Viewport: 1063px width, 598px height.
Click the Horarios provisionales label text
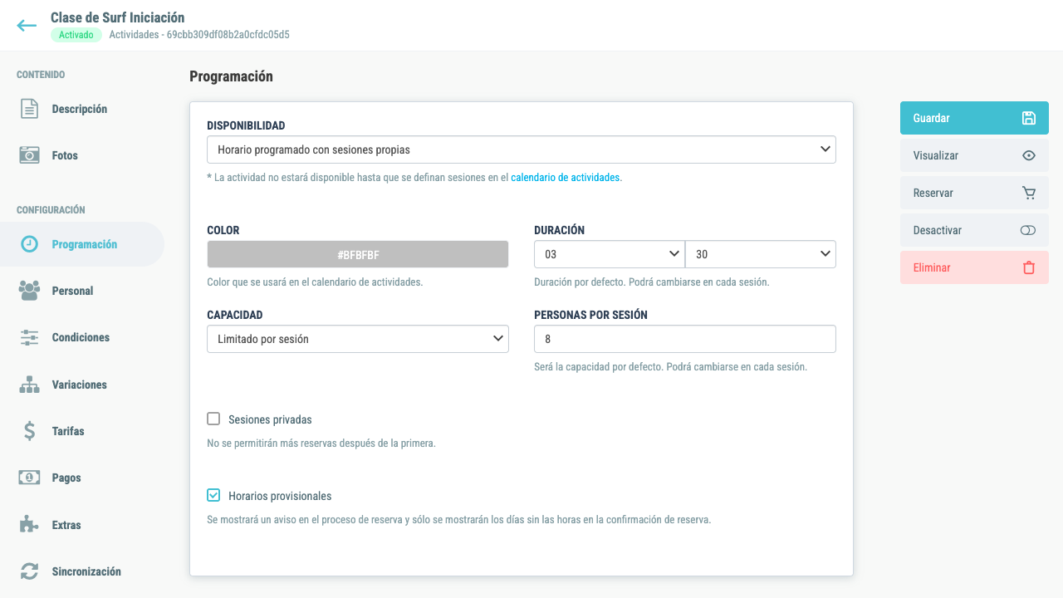point(280,496)
